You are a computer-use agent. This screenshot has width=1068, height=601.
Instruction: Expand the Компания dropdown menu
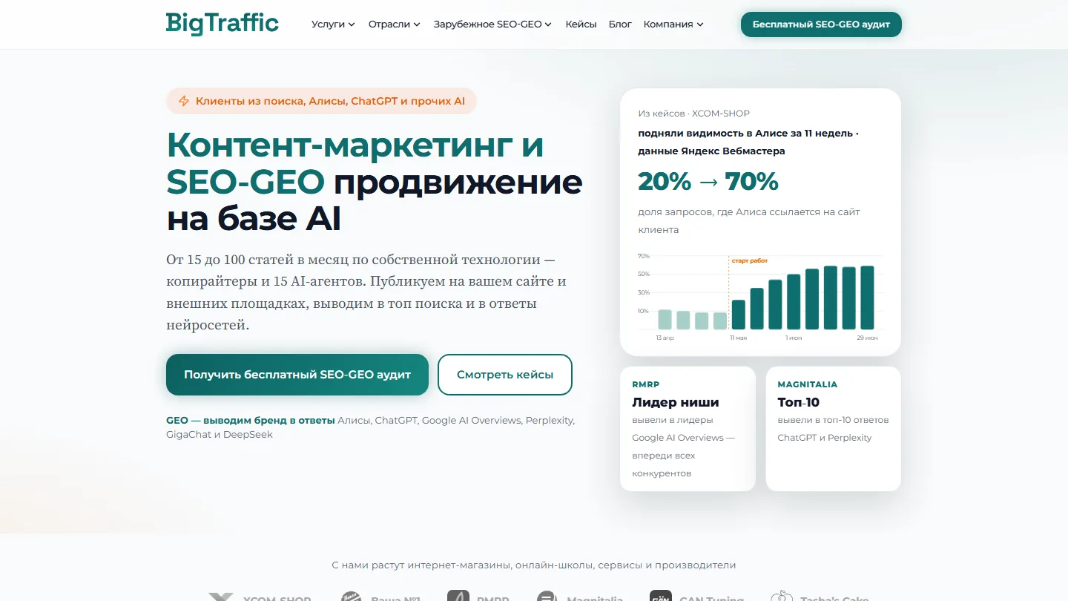coord(673,24)
